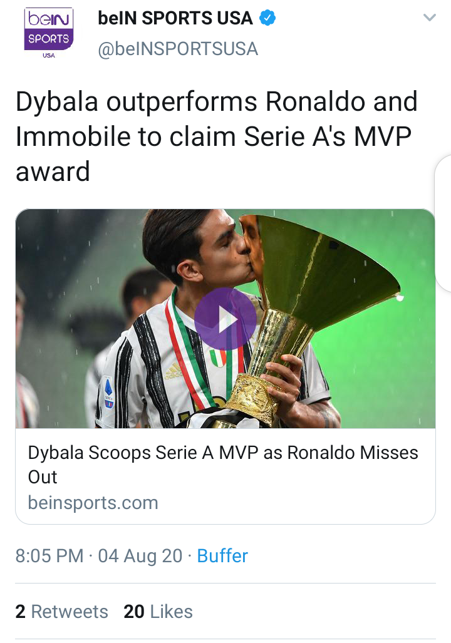View the 2 Retweets list
The height and width of the screenshot is (643, 451).
pos(62,612)
